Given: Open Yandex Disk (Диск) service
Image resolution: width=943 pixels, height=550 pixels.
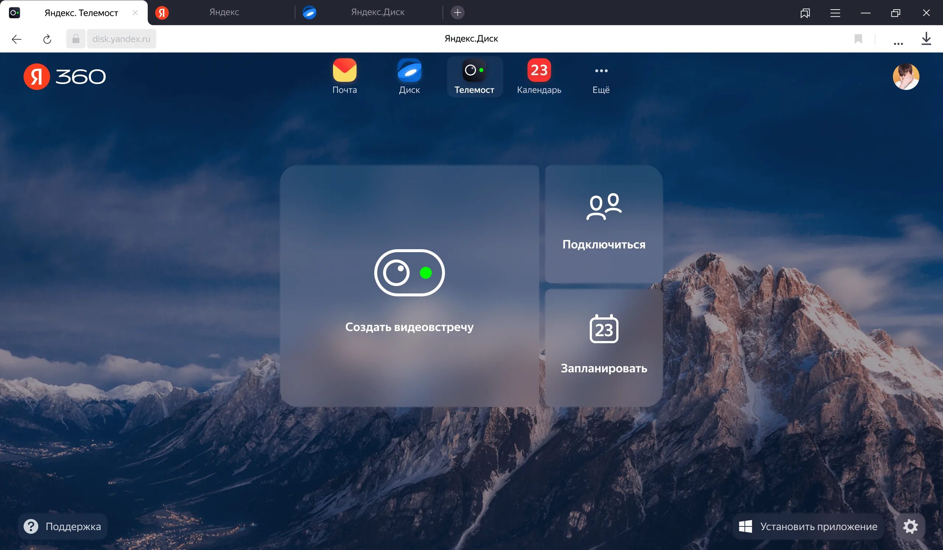Looking at the screenshot, I should [x=409, y=76].
